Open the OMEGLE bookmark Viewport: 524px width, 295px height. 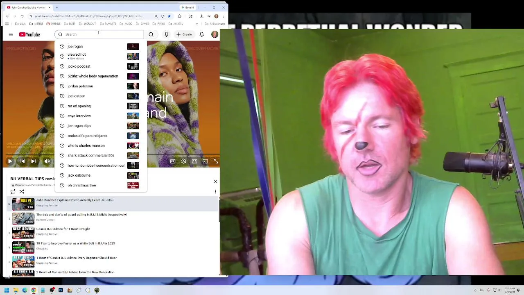click(53, 24)
